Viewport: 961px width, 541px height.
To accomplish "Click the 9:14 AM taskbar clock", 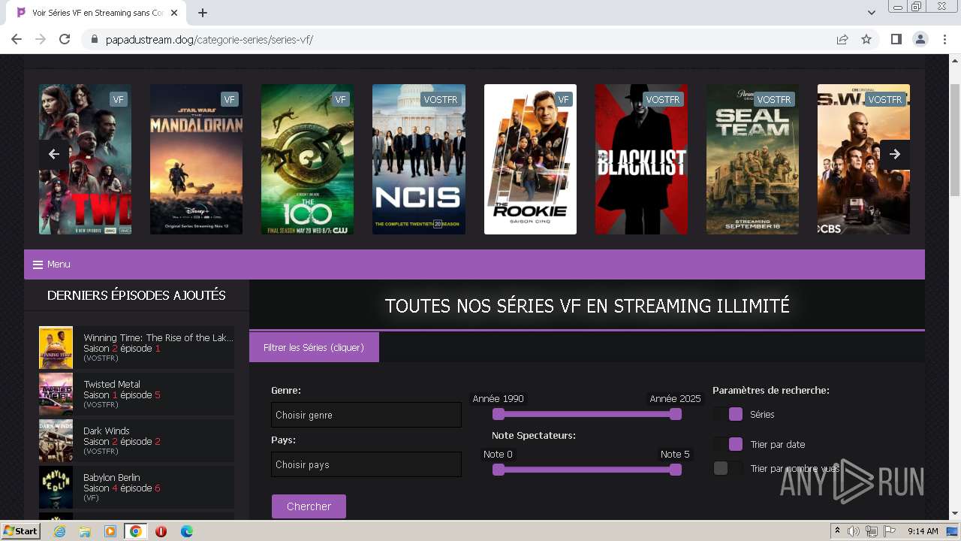I will (923, 531).
